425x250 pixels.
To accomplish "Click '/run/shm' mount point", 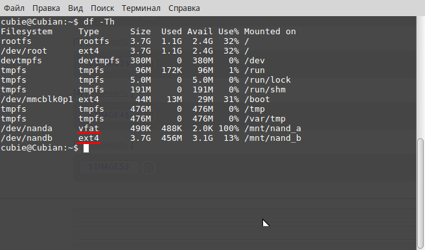I will point(265,90).
